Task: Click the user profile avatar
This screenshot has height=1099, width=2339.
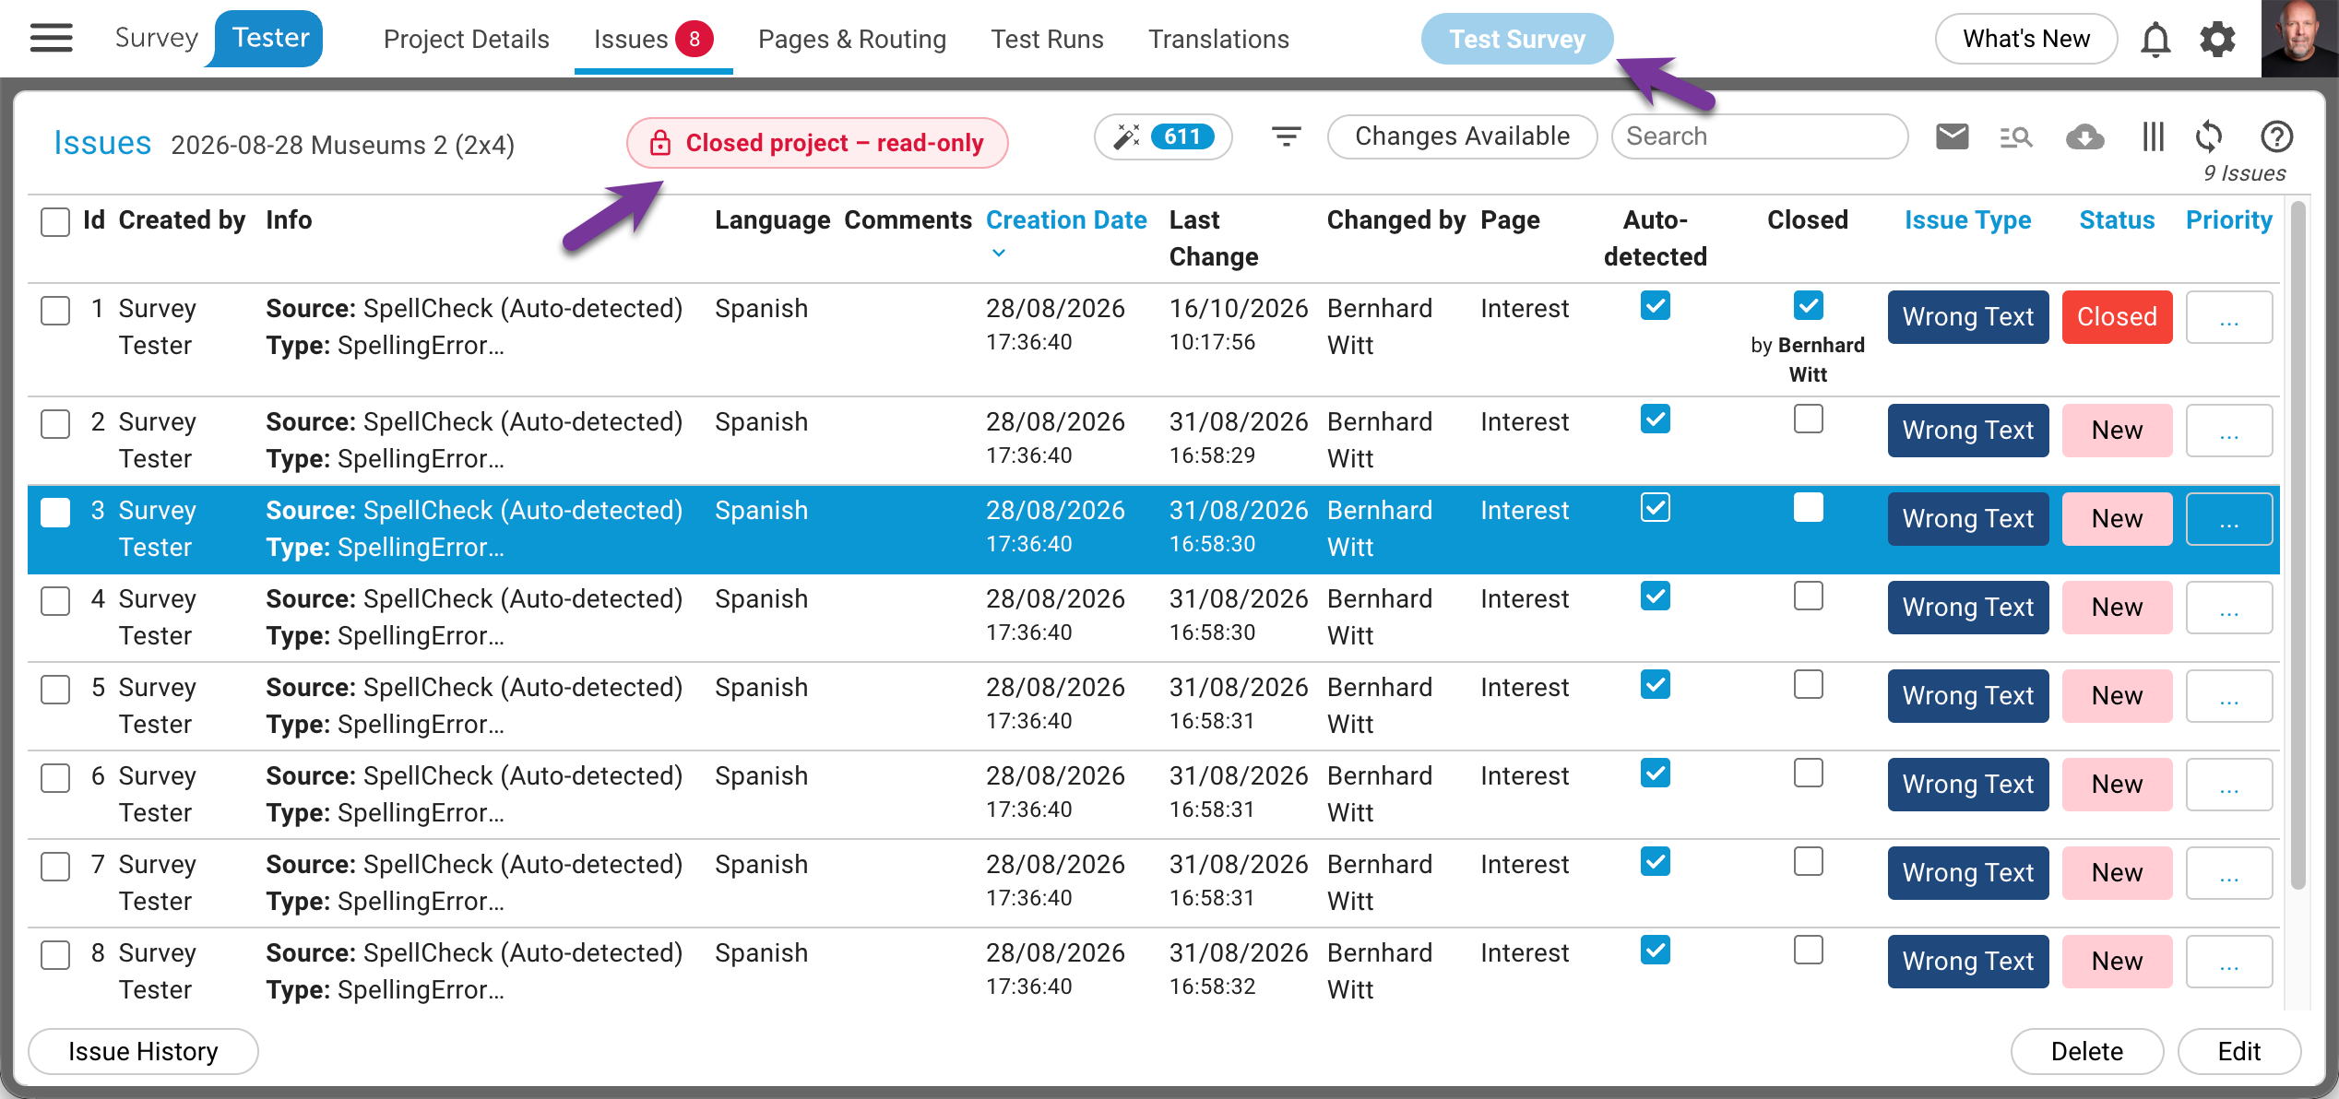Action: tap(2299, 38)
